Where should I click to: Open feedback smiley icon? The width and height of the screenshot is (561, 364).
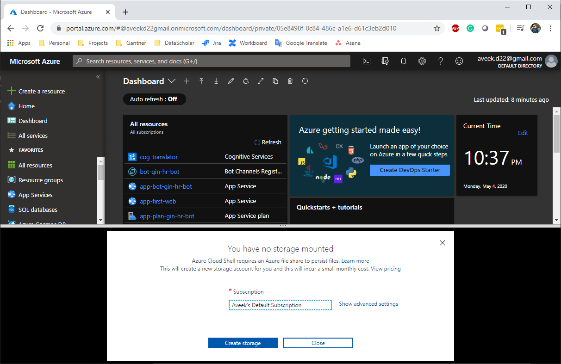point(459,61)
